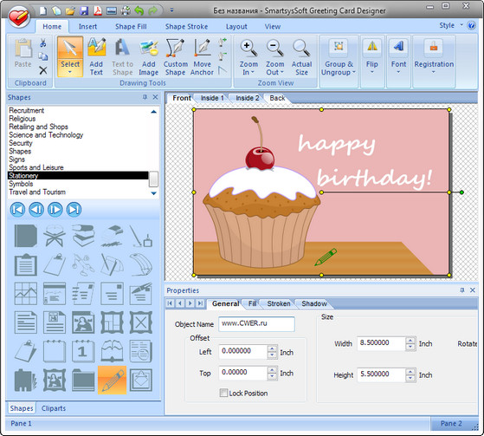Switch to the Shape Fill ribbon tab
This screenshot has width=484, height=436.
point(131,27)
